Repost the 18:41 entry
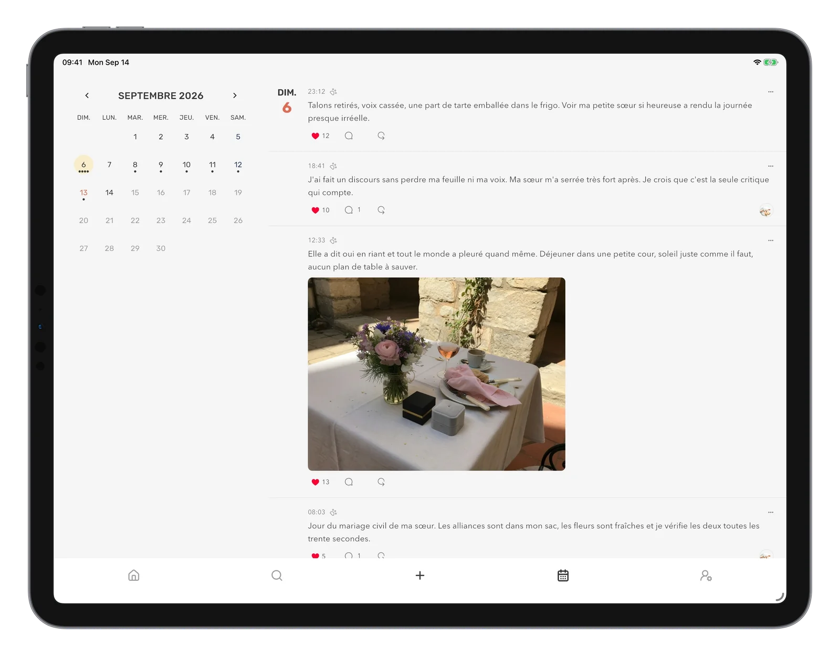The image size is (840, 657). pos(381,210)
